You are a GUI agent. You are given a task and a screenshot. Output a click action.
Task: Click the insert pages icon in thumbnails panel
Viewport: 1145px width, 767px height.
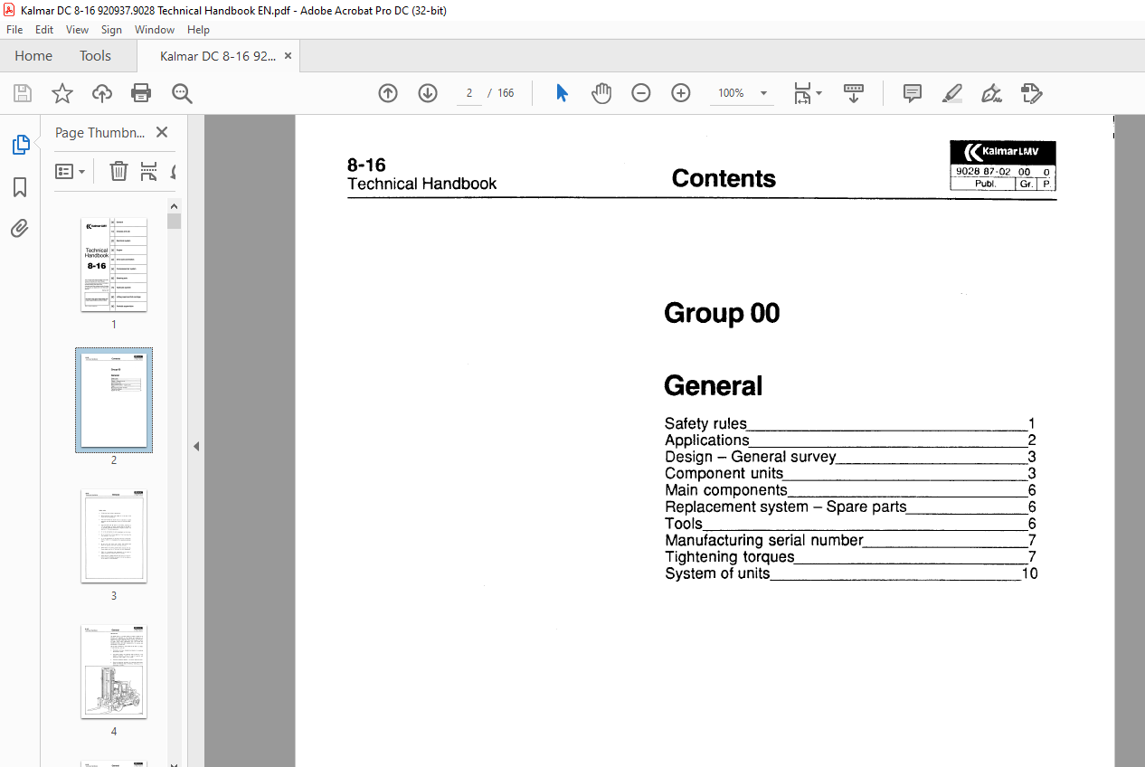(x=149, y=171)
